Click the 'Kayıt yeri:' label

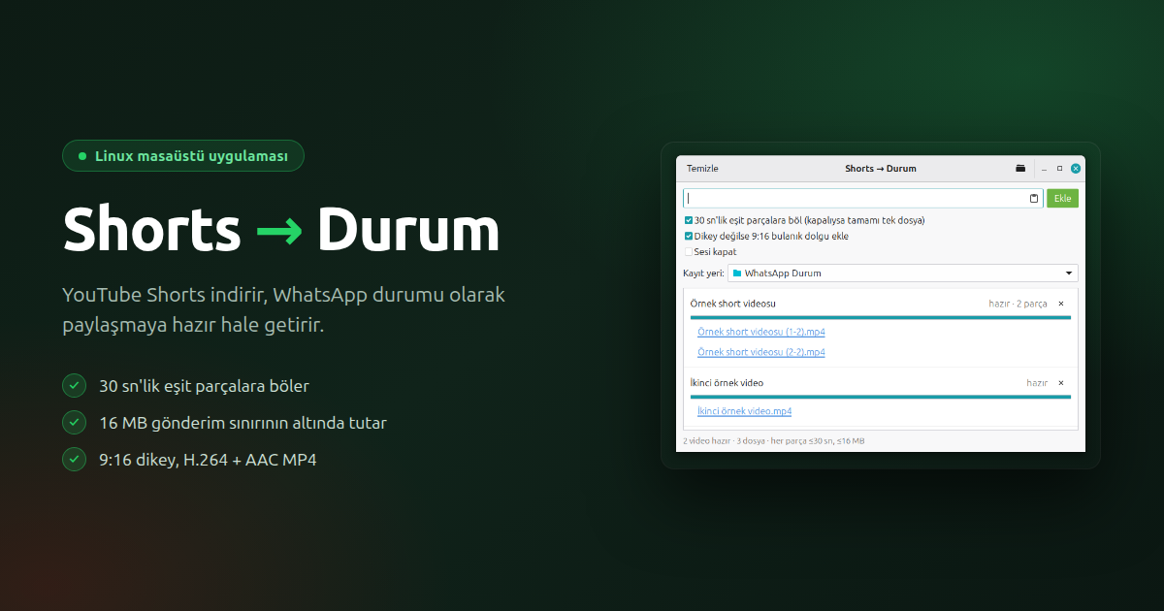[703, 273]
